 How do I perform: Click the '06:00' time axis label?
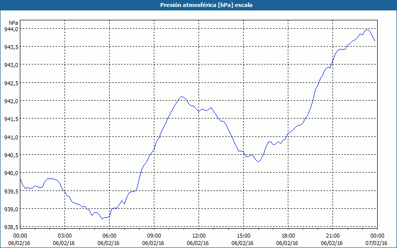109,236
